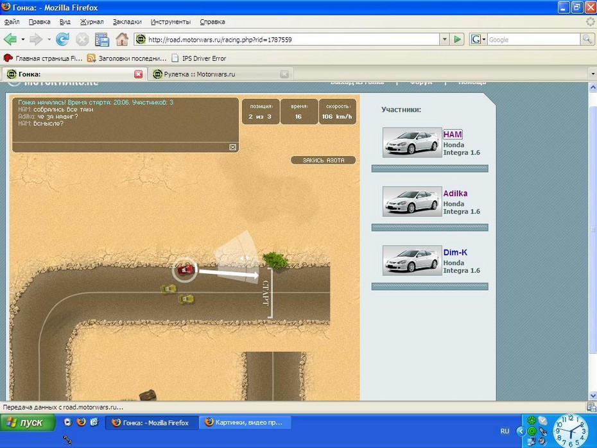Click the third quick launch icon beside Firefox
The image size is (597, 448).
click(94, 422)
